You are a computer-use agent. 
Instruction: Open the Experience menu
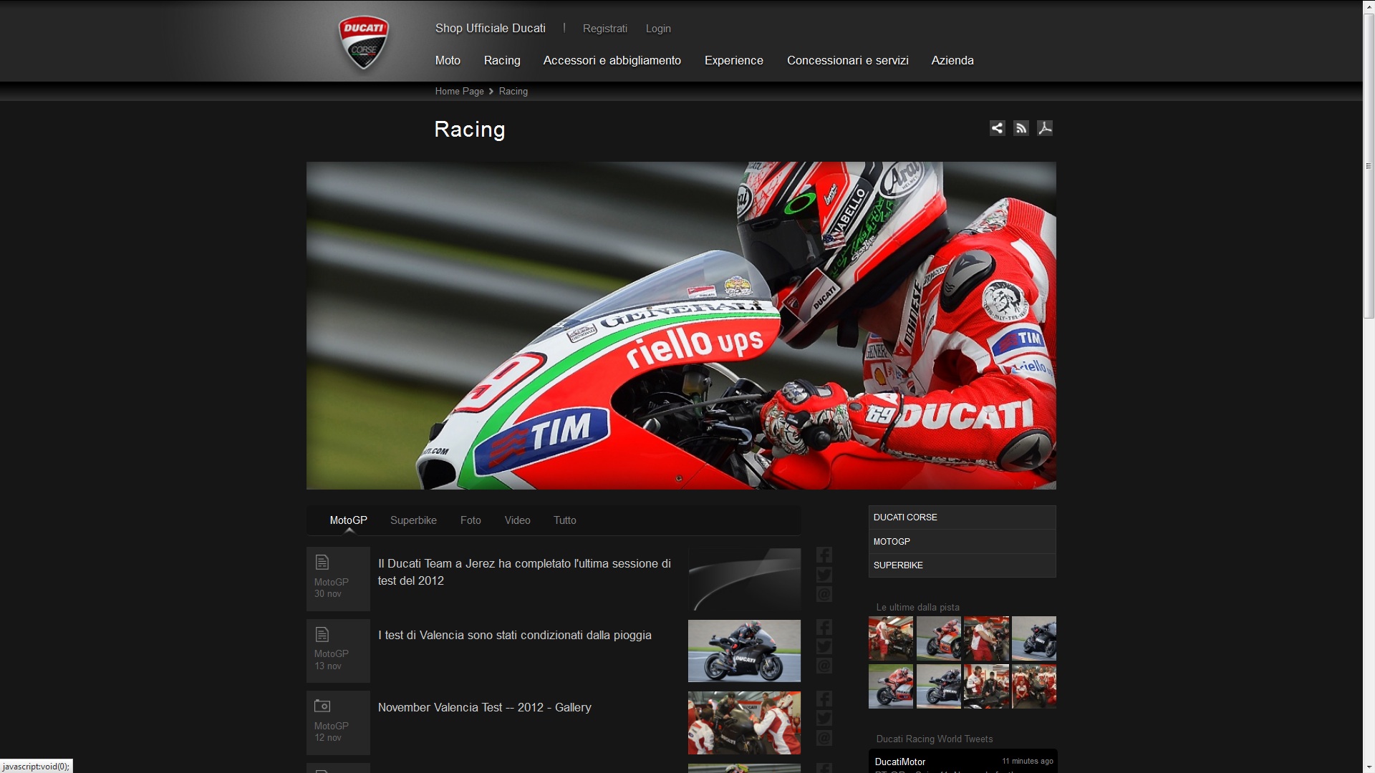tap(733, 60)
